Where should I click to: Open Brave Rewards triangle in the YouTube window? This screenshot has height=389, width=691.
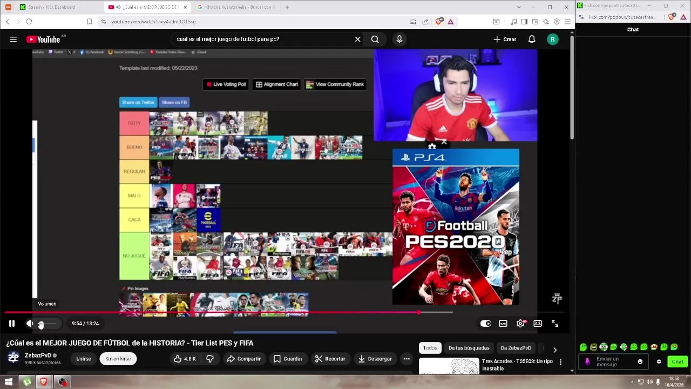[450, 22]
